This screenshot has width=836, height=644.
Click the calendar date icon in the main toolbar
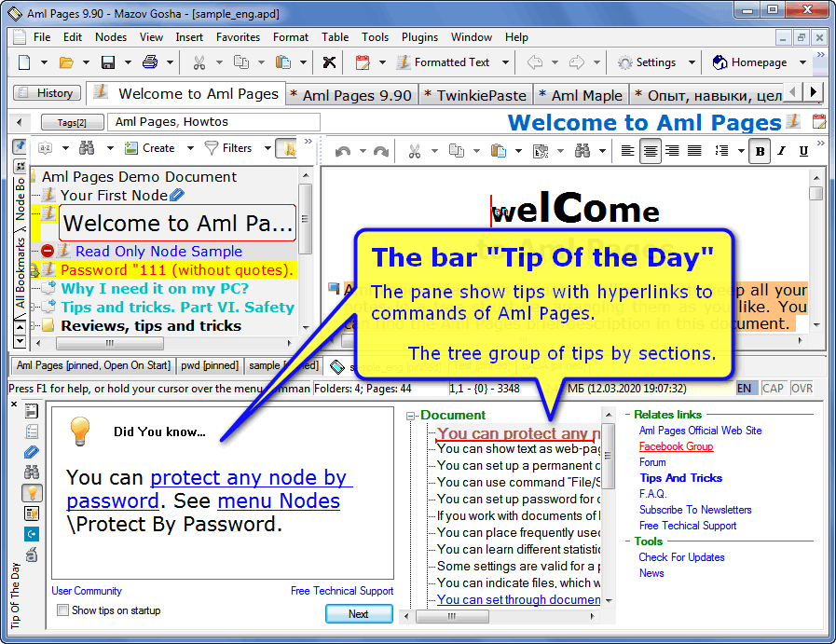363,62
